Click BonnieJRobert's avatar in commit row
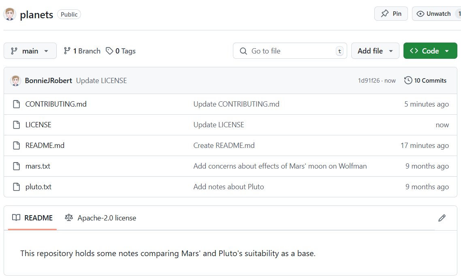461x278 pixels. click(x=16, y=81)
